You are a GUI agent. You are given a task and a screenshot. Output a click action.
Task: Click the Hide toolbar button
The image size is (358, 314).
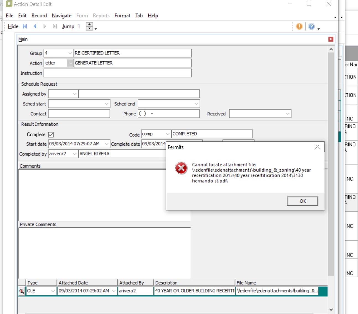click(x=13, y=26)
